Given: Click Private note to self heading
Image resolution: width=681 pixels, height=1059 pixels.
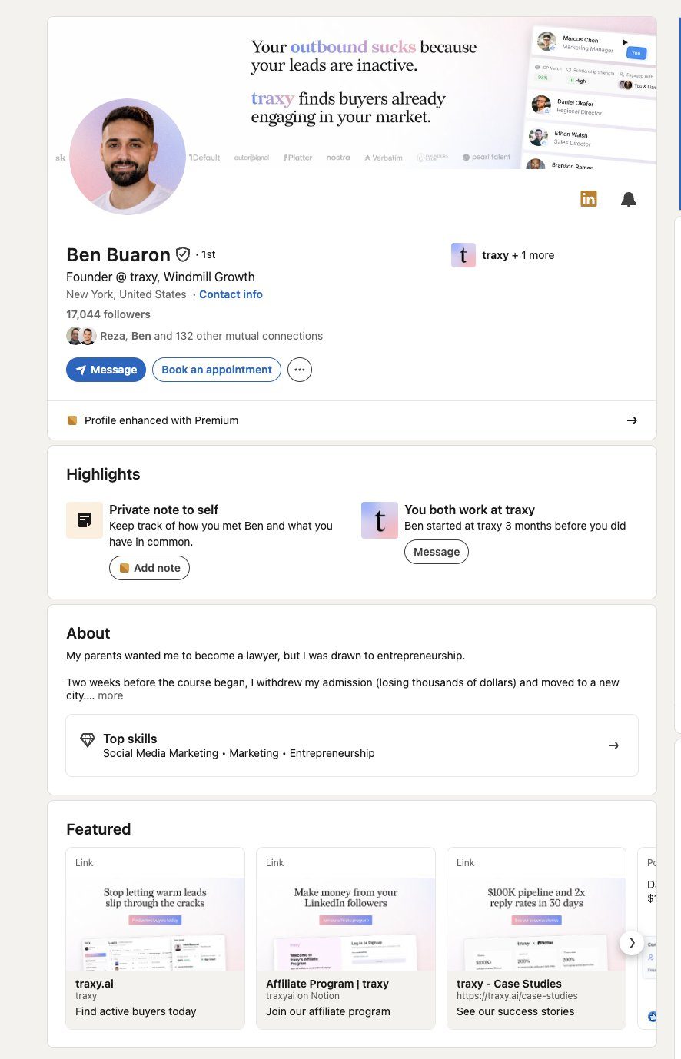Looking at the screenshot, I should (x=164, y=510).
